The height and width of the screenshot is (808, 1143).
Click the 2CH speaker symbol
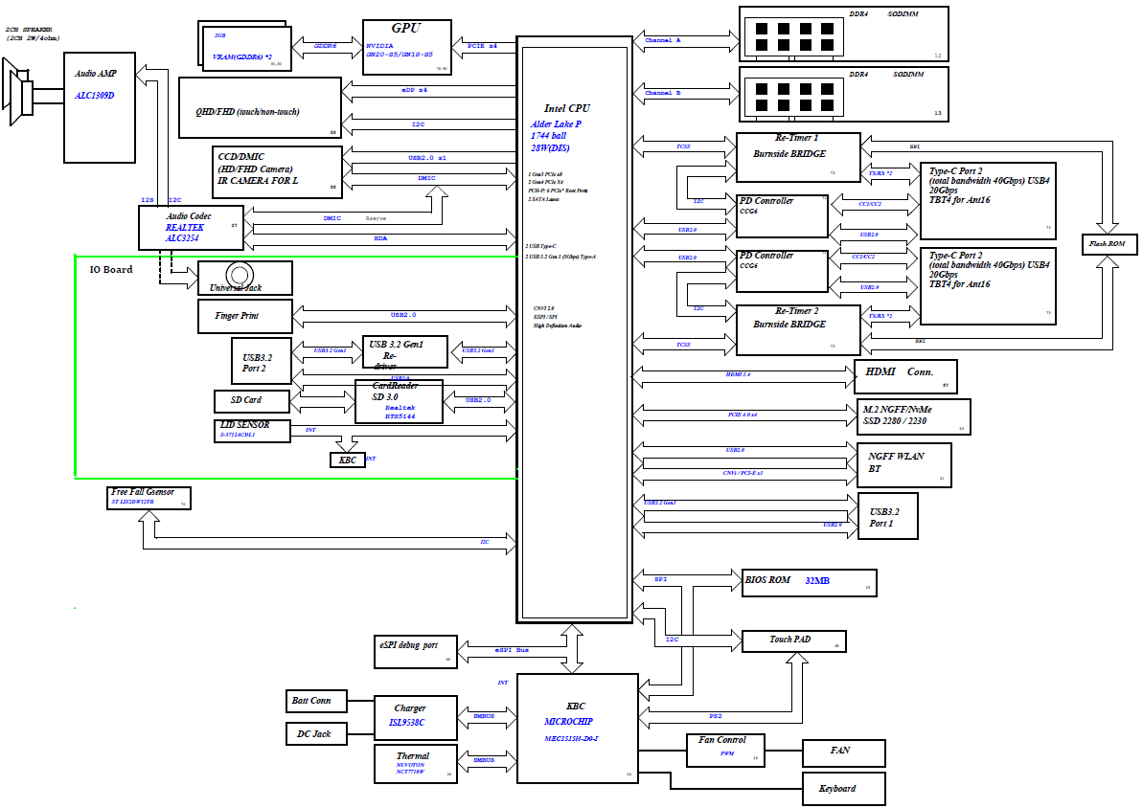coord(21,95)
